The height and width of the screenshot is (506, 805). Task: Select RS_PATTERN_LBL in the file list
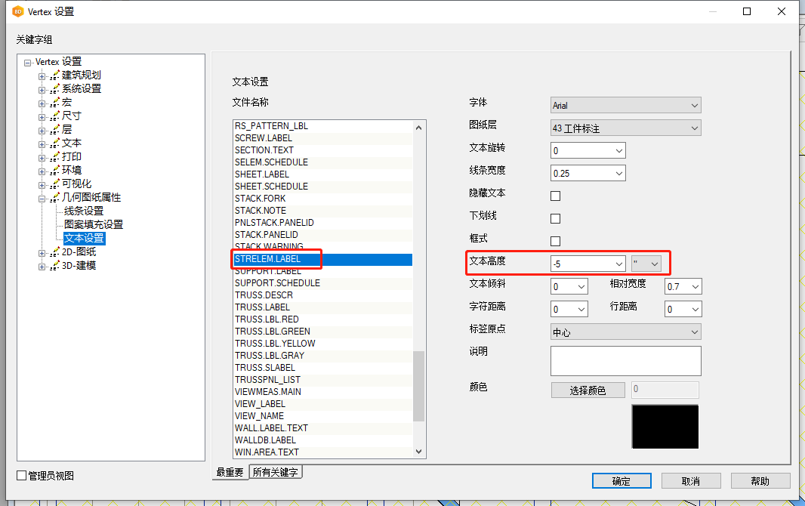coord(323,126)
